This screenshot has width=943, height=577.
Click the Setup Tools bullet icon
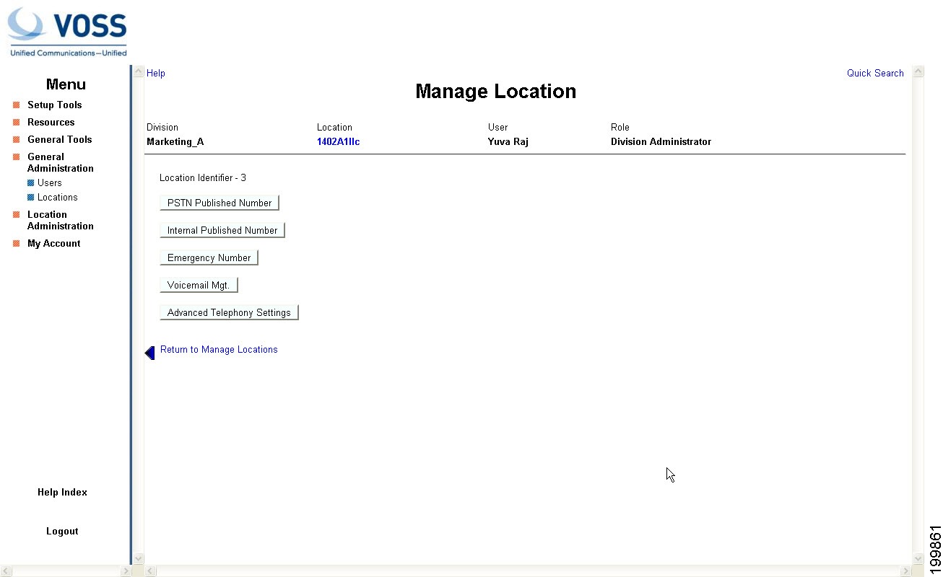(16, 105)
